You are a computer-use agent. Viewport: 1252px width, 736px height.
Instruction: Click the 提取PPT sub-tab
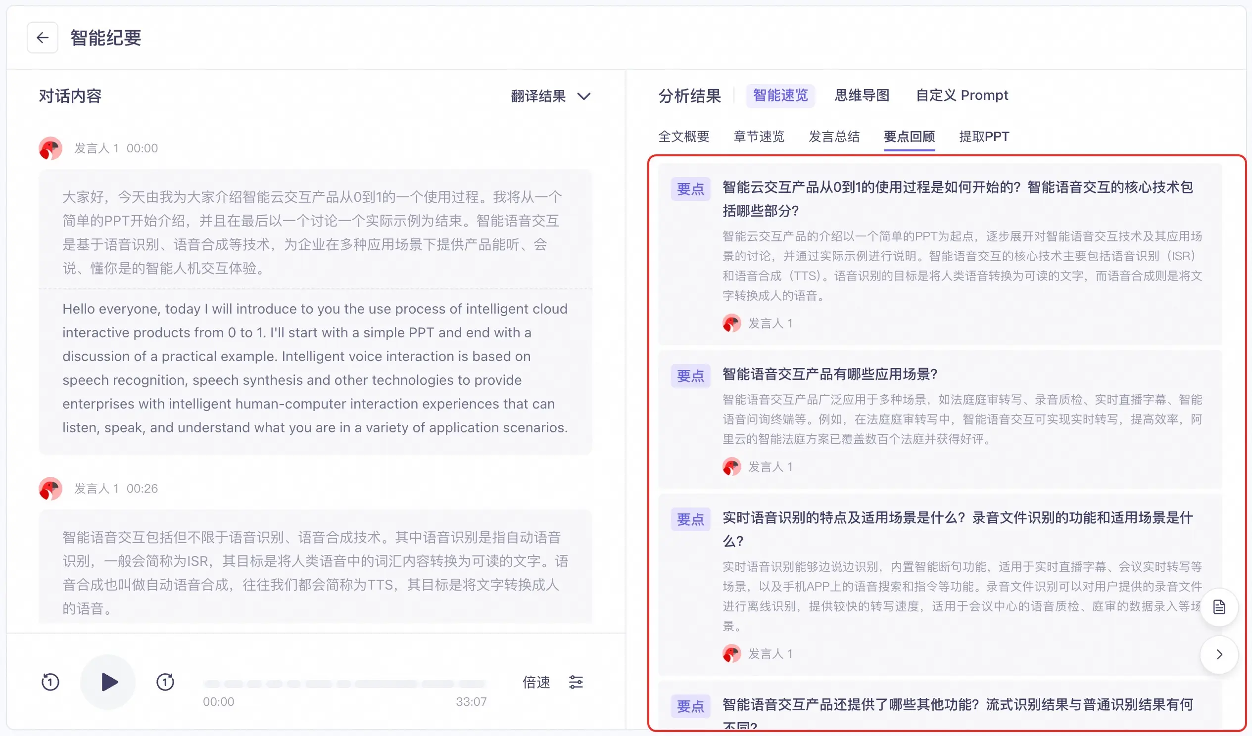984,137
